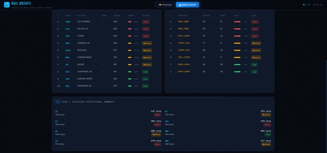Click the ER zone entry in the summary
Image resolution: width=327 pixels, height=153 pixels.
(x=108, y=123)
